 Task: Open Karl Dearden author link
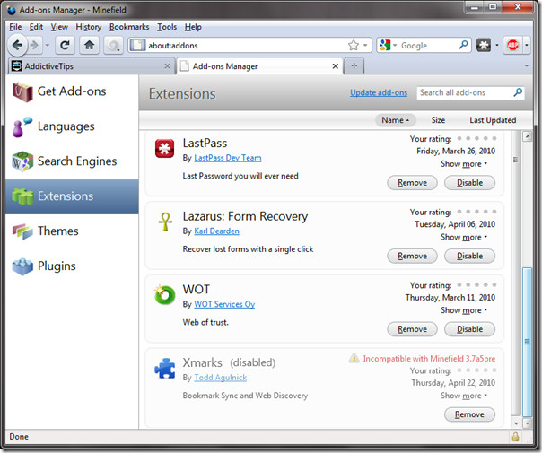216,231
